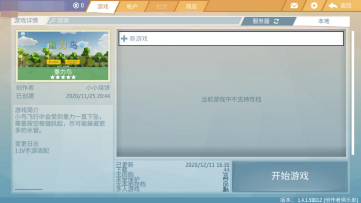Click the 重力鸟 game thumbnail
Screen dimensions: 361x203
coord(63,56)
